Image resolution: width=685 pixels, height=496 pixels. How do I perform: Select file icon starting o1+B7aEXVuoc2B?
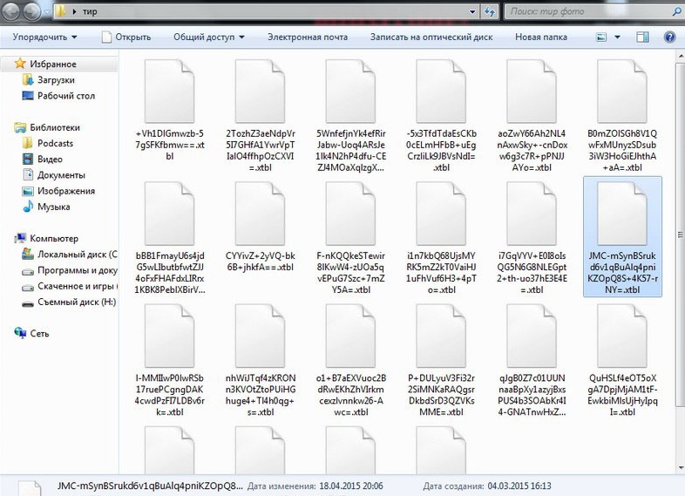point(350,336)
